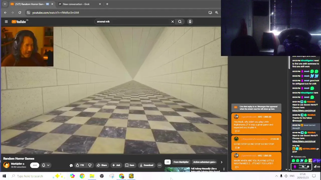Open the Windows notification center

pyautogui.click(x=314, y=176)
